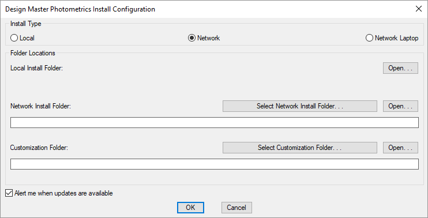Focus the Network Install Folder path field
This screenshot has height=218, width=428.
214,122
